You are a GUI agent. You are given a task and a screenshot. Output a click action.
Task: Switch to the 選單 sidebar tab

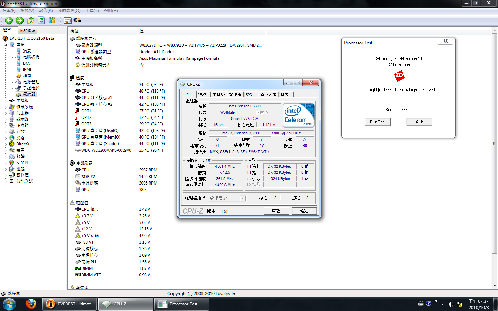[x=8, y=30]
